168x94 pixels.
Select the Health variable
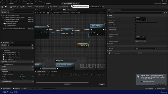tap(3, 77)
